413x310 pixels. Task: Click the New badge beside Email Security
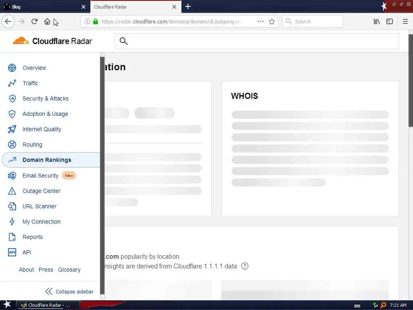coord(69,175)
